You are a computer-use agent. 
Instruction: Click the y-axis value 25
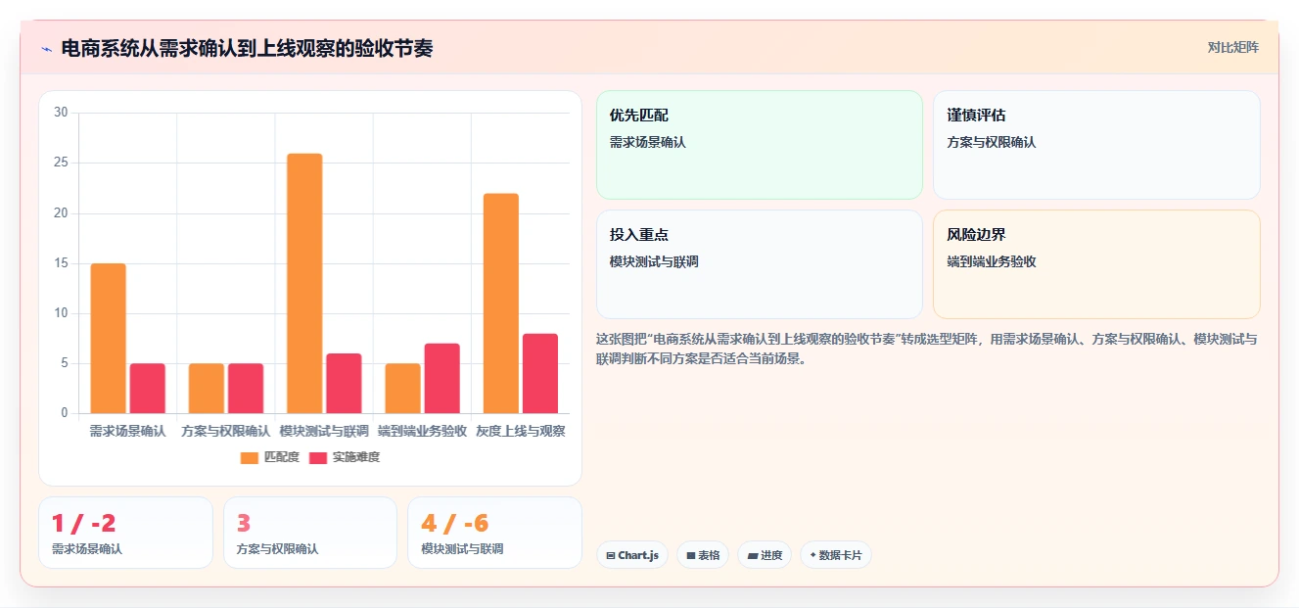(x=61, y=163)
